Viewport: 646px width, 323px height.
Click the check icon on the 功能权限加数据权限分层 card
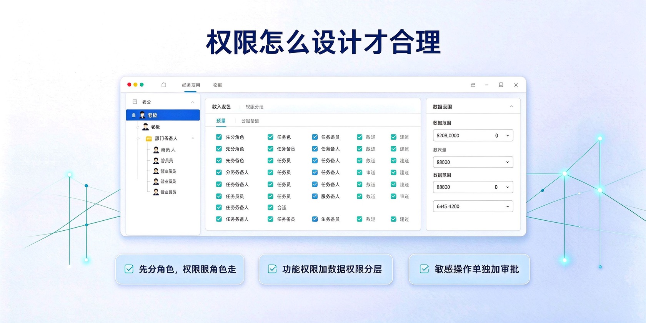tap(272, 269)
